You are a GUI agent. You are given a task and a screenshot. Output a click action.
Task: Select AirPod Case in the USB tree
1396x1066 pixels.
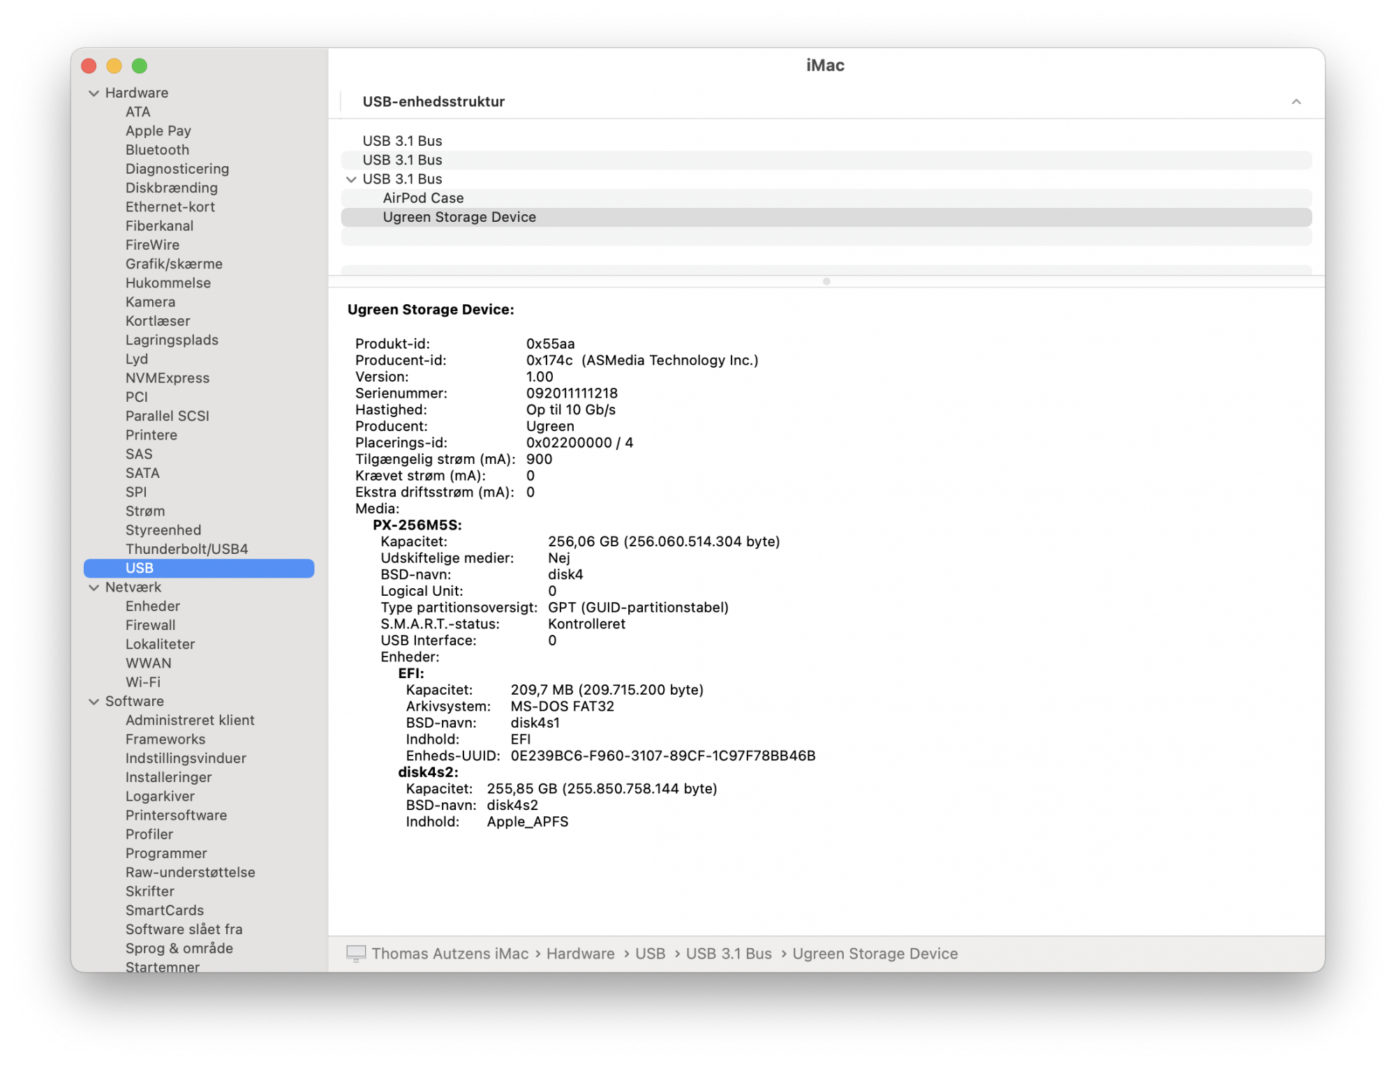(423, 198)
